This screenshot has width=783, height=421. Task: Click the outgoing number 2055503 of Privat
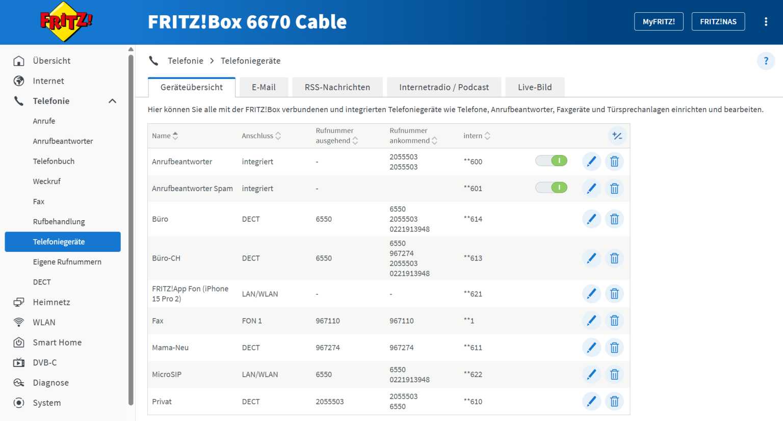pos(330,402)
